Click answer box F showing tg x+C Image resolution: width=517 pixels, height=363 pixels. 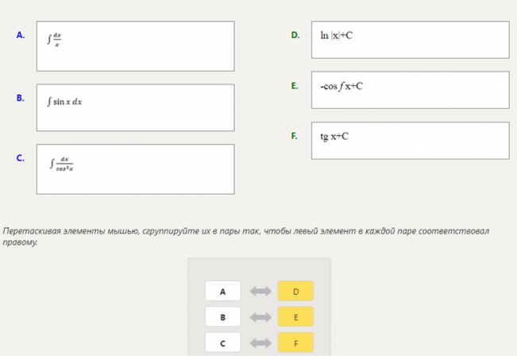411,141
